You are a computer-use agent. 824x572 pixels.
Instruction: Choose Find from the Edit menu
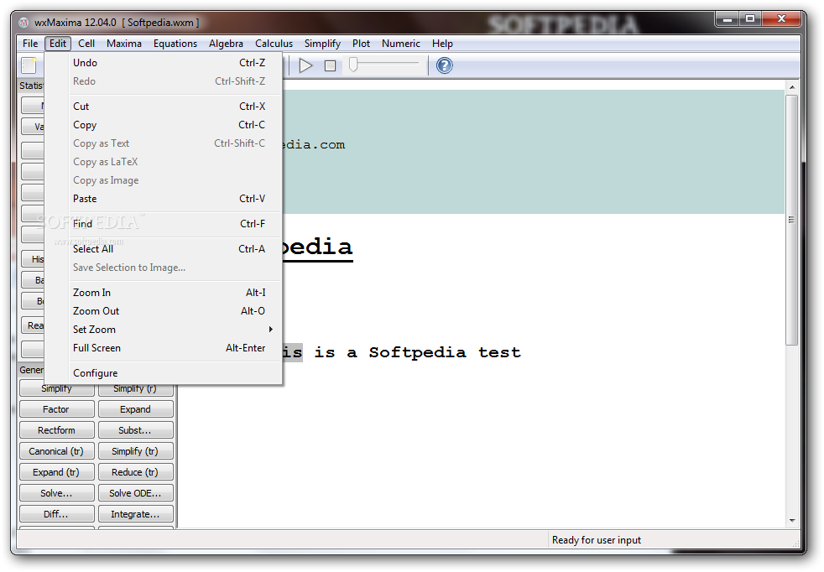tap(164, 224)
